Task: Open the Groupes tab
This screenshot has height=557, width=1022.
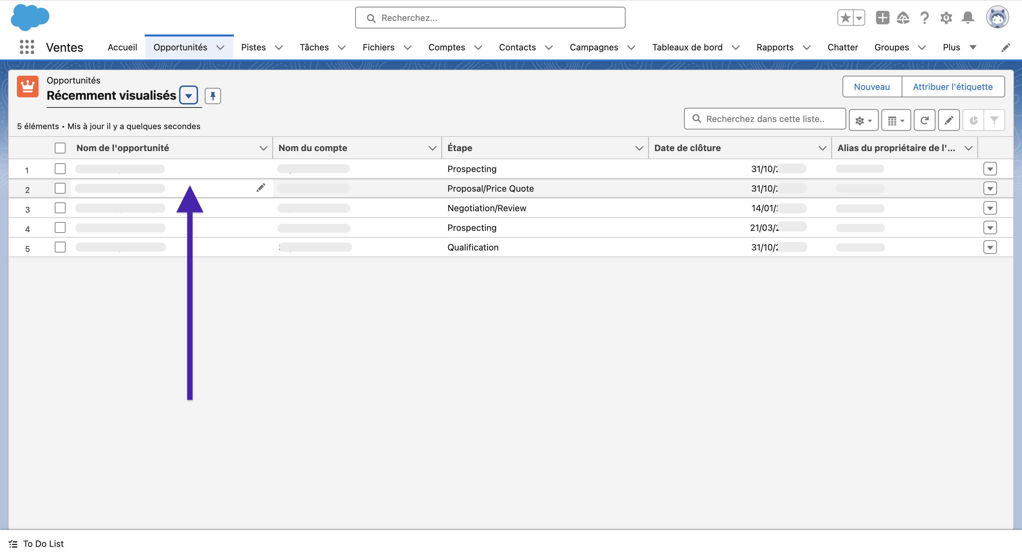Action: [891, 48]
